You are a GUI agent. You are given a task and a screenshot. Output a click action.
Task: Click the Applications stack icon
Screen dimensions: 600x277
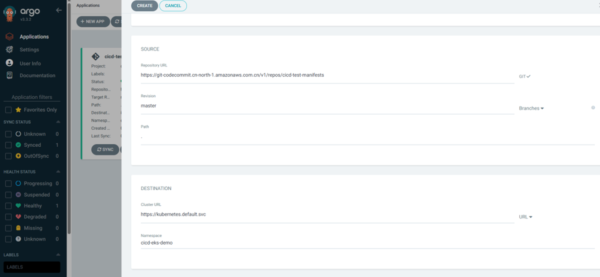10,37
